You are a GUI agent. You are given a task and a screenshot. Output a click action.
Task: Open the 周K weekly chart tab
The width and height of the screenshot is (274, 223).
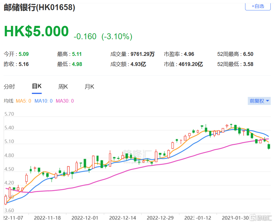pyautogui.click(x=63, y=87)
